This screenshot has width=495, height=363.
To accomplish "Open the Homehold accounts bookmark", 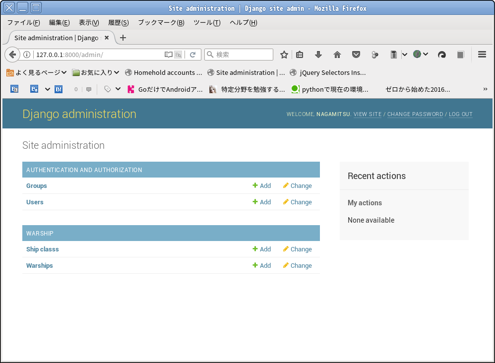I will [x=164, y=72].
